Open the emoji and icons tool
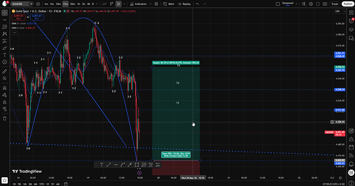 (5, 62)
